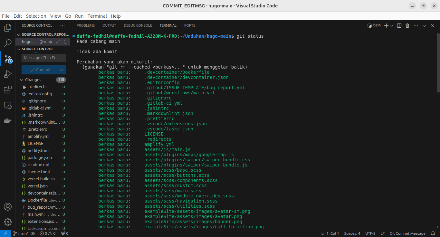Open the File menu

coord(6,16)
